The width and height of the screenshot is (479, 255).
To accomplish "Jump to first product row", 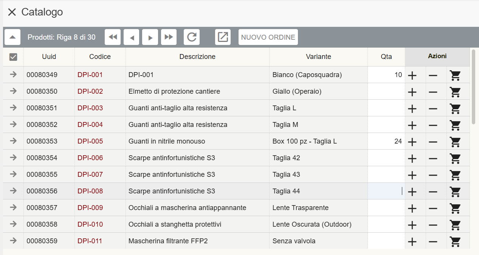I will [113, 37].
